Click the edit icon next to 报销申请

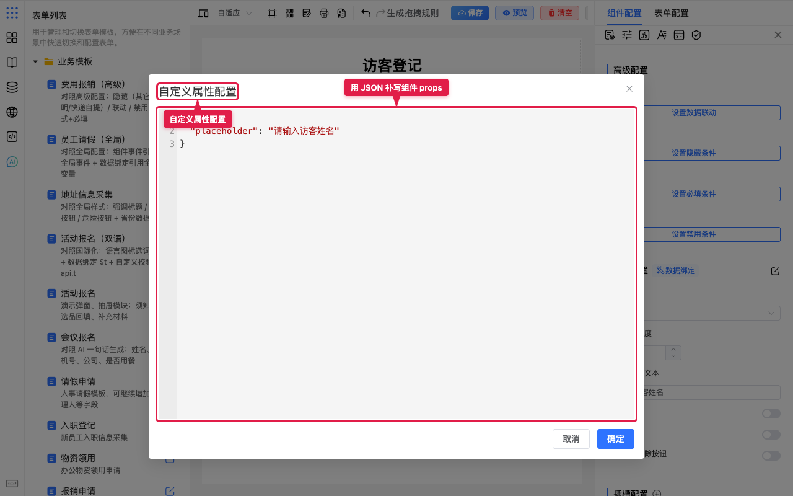pos(170,491)
